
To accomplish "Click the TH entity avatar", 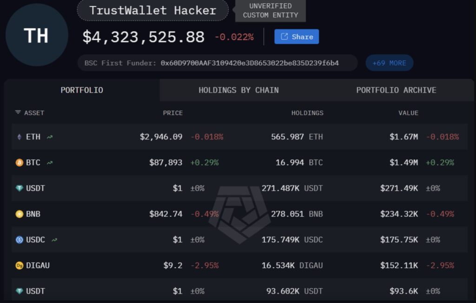I will pyautogui.click(x=37, y=35).
